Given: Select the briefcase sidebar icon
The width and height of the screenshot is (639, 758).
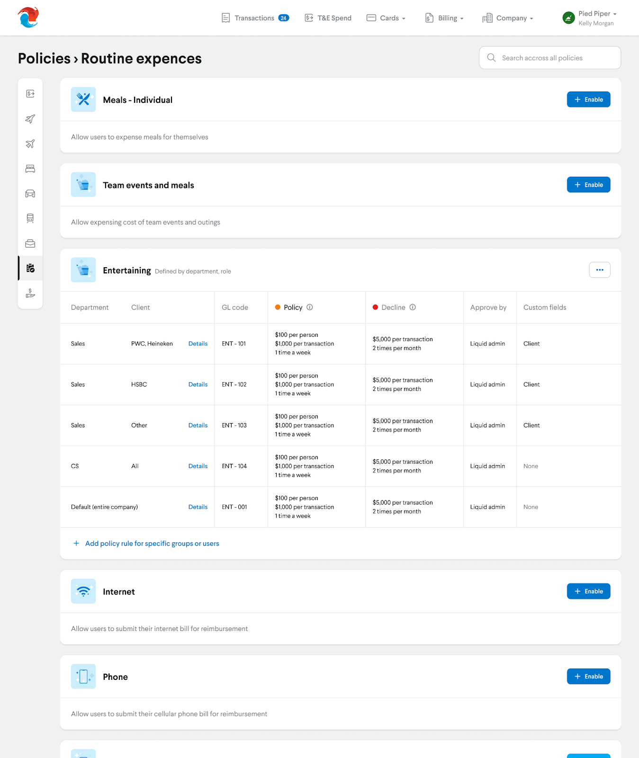Looking at the screenshot, I should 30,244.
